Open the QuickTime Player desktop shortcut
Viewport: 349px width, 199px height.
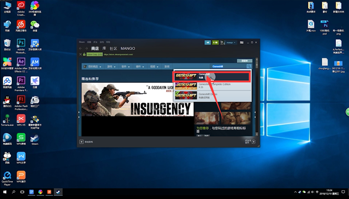[x=7, y=178]
